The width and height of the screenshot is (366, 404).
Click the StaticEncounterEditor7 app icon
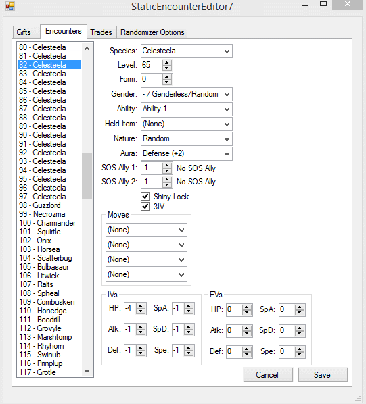point(9,6)
